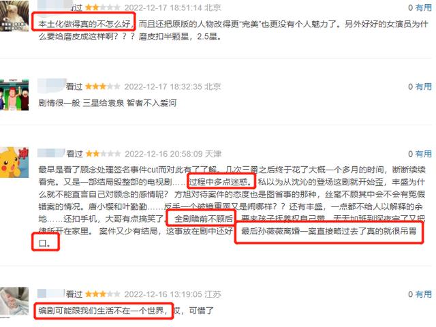Click the three-star rating of the second review
Screen dimensions: 436x327
(x=103, y=87)
